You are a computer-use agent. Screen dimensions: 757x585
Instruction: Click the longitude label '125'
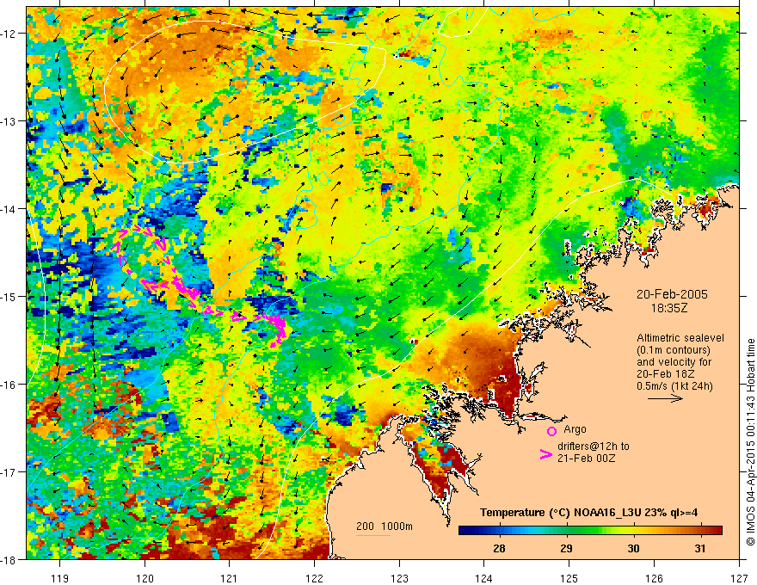569,578
